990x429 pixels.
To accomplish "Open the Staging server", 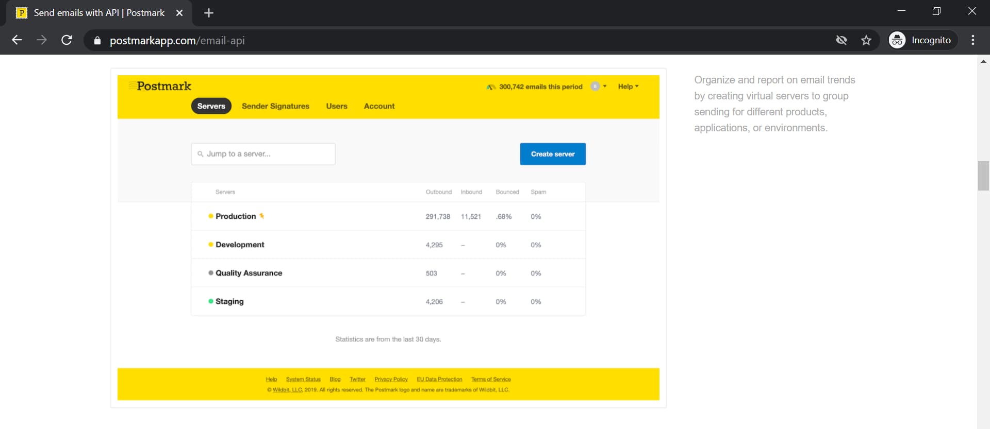I will tap(229, 301).
